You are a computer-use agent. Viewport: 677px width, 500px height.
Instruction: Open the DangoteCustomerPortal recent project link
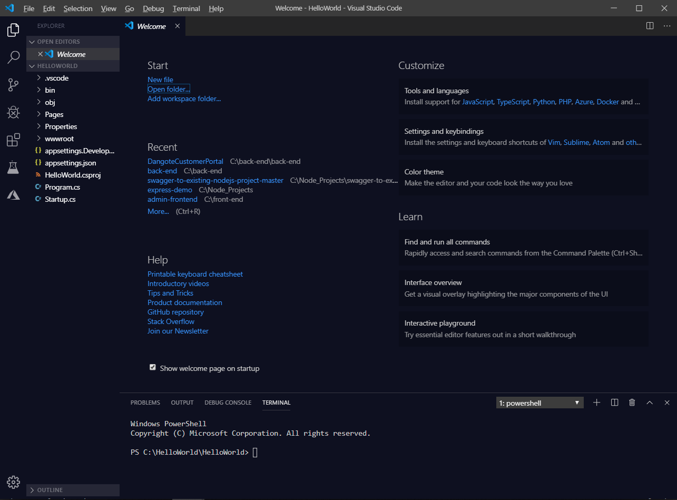click(x=185, y=161)
